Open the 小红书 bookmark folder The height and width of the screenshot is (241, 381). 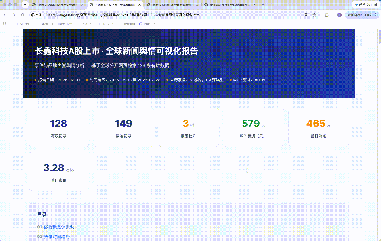click(84, 24)
